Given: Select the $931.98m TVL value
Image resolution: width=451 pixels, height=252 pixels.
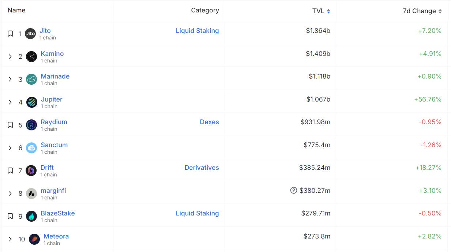Looking at the screenshot, I should coord(316,122).
